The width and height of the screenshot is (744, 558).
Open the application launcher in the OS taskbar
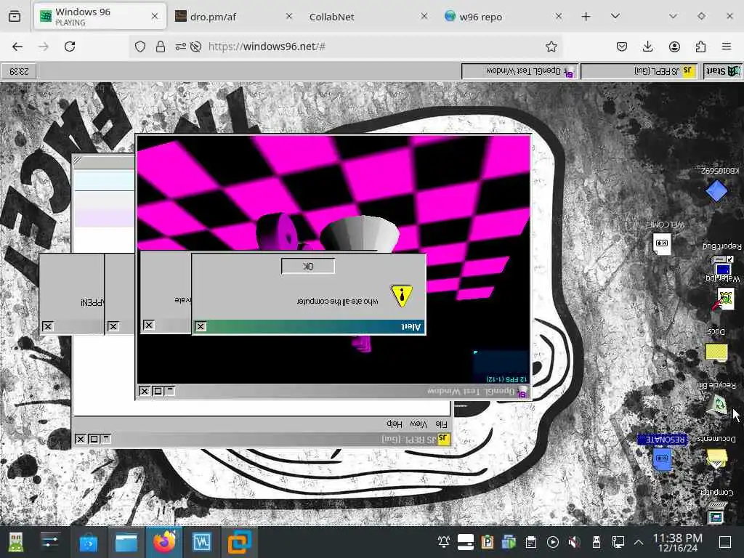point(15,542)
